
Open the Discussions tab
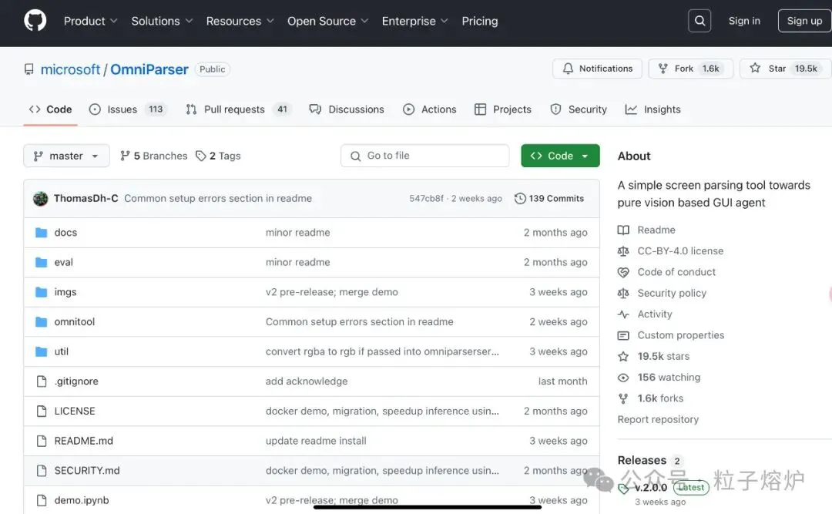347,109
